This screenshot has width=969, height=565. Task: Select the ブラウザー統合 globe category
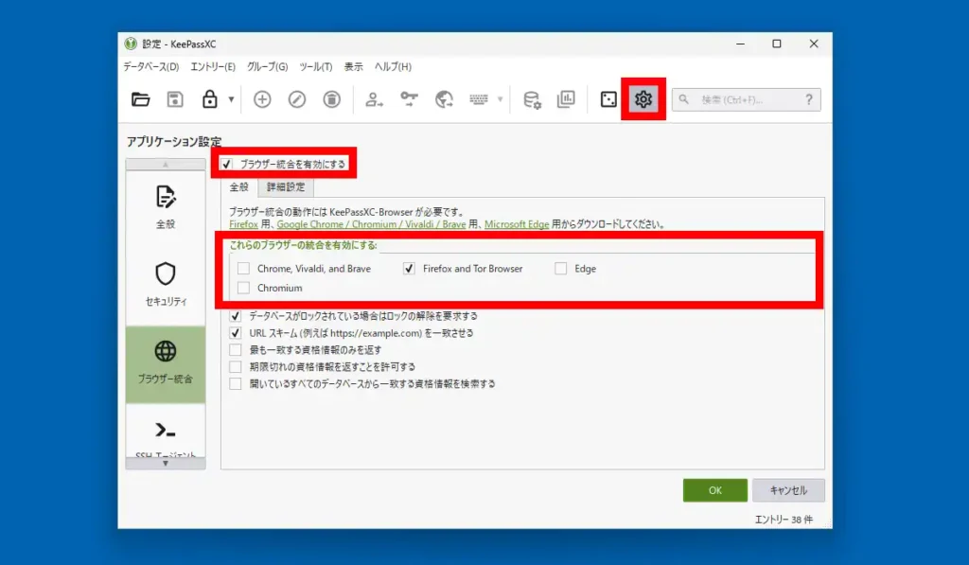click(x=166, y=364)
